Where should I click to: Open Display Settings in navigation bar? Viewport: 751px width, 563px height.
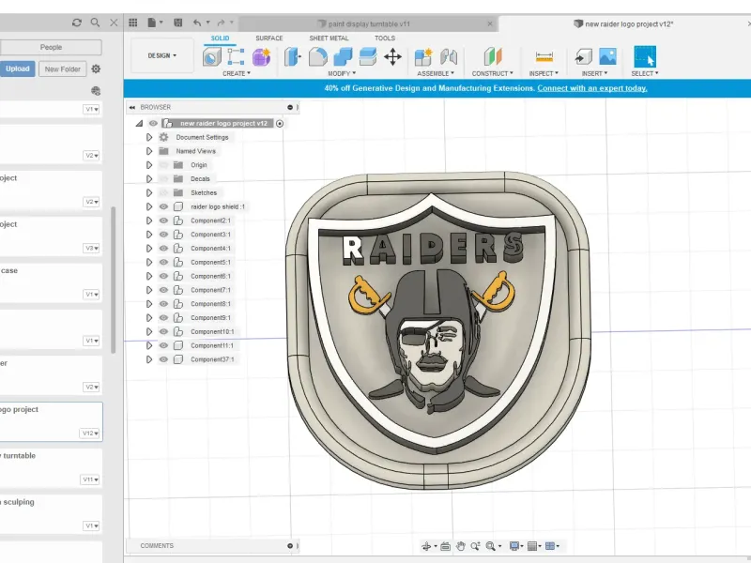coord(514,546)
